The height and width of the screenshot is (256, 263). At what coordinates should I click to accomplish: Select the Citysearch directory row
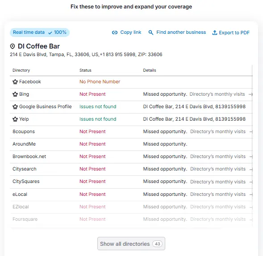131,169
